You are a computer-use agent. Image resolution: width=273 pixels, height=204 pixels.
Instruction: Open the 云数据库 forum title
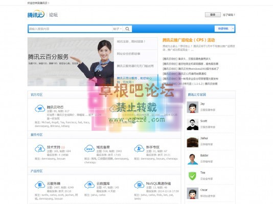coord(103,183)
